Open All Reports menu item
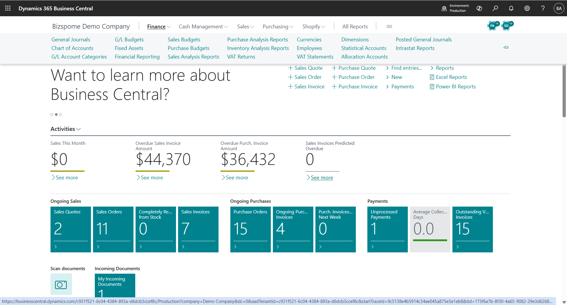Image resolution: width=567 pixels, height=305 pixels. [355, 27]
